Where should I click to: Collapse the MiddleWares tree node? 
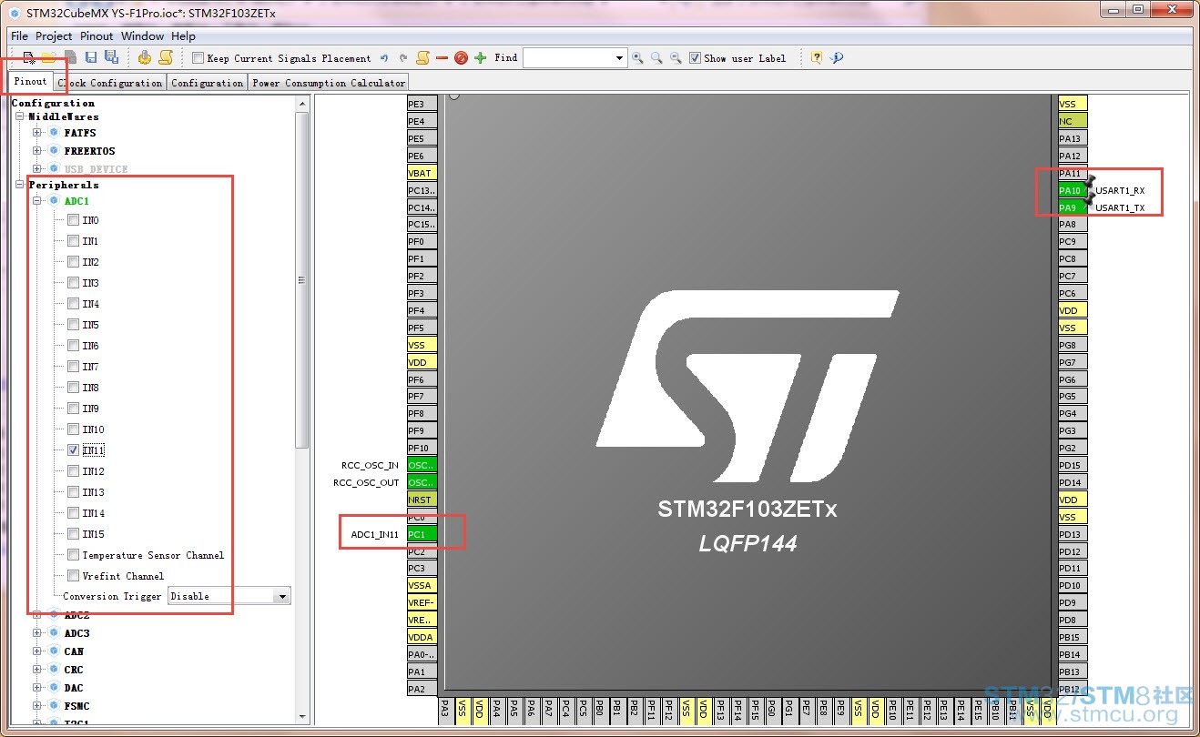tap(19, 116)
